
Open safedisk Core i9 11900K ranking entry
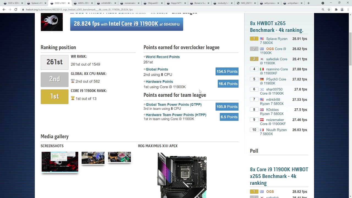coord(274,61)
